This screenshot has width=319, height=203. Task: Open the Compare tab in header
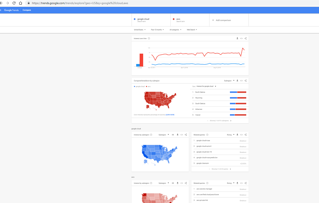[x=27, y=10]
